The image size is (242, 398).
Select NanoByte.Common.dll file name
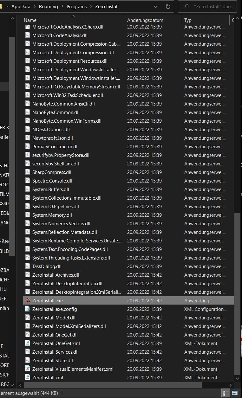[x=56, y=112]
